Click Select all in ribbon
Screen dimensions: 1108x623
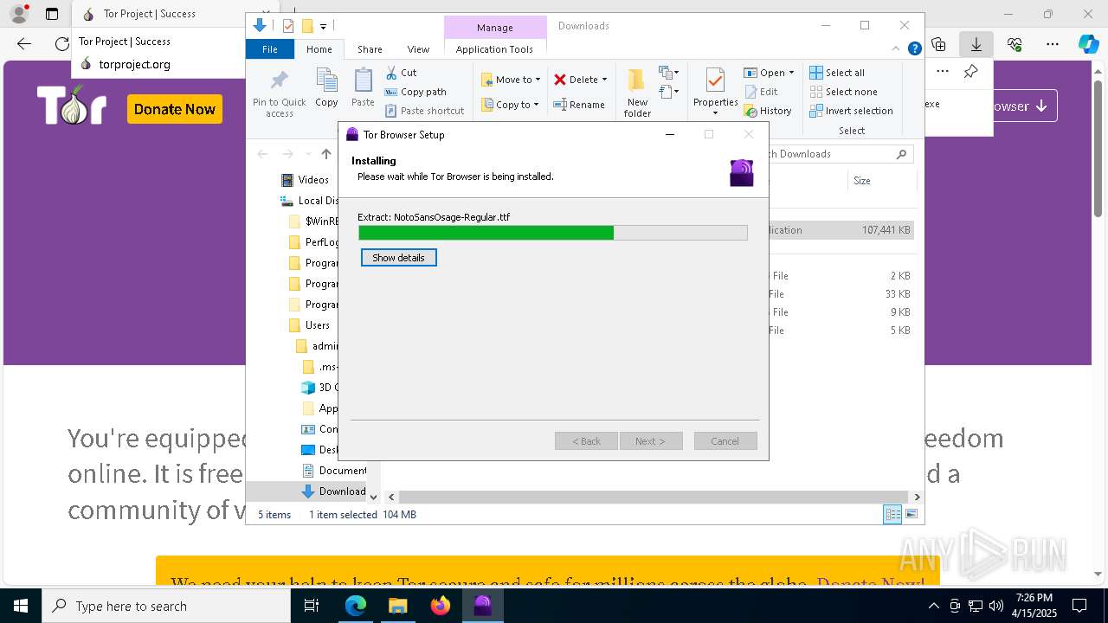(x=837, y=73)
